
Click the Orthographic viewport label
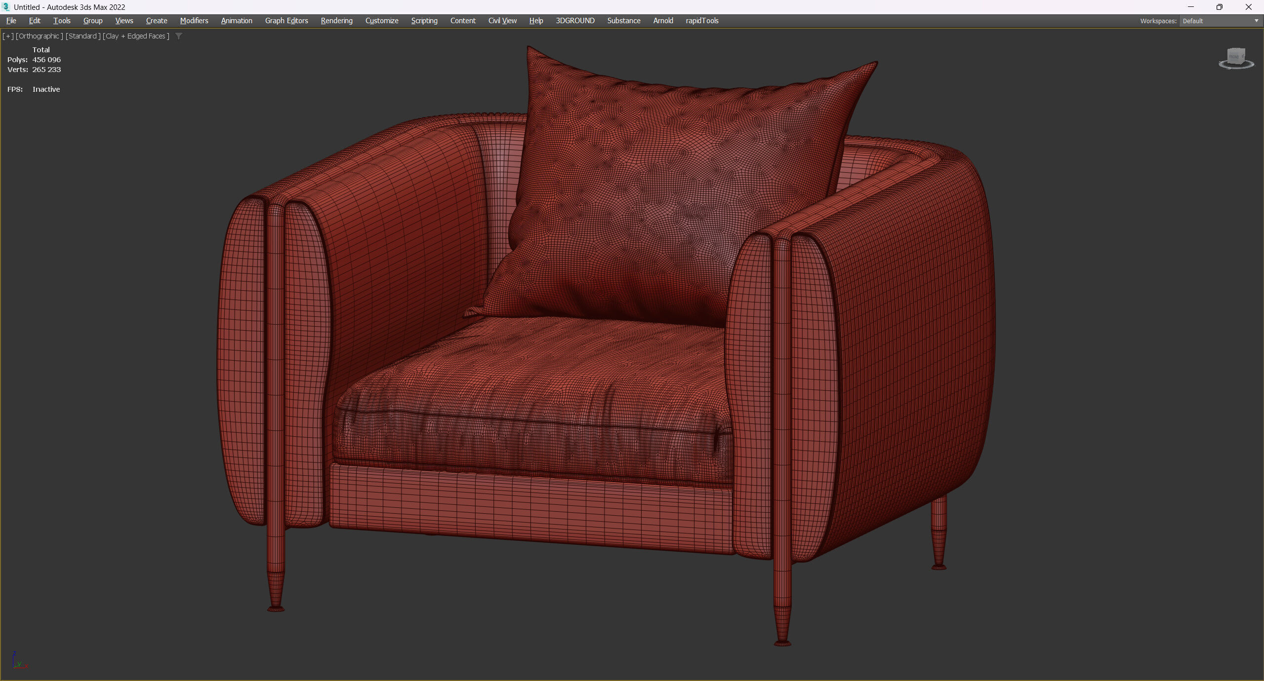pos(40,36)
